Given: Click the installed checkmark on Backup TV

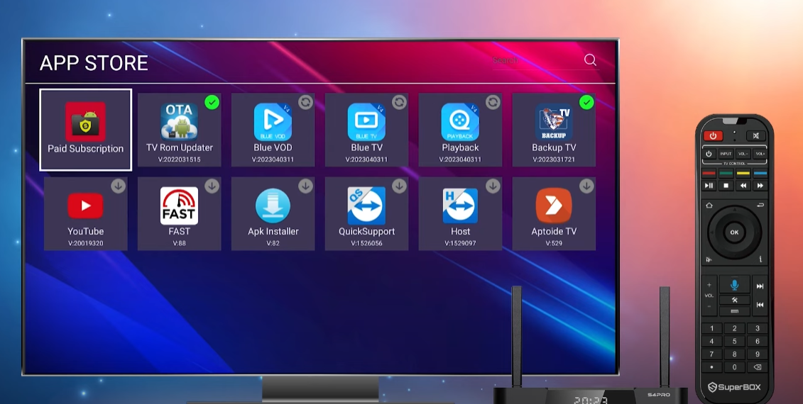Looking at the screenshot, I should (586, 102).
